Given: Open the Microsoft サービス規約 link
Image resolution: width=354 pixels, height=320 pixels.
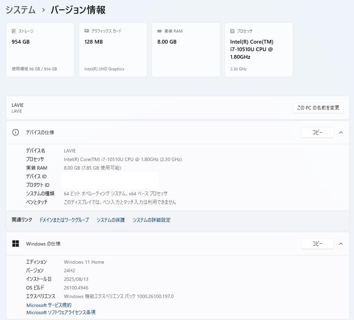Looking at the screenshot, I should (49, 305).
